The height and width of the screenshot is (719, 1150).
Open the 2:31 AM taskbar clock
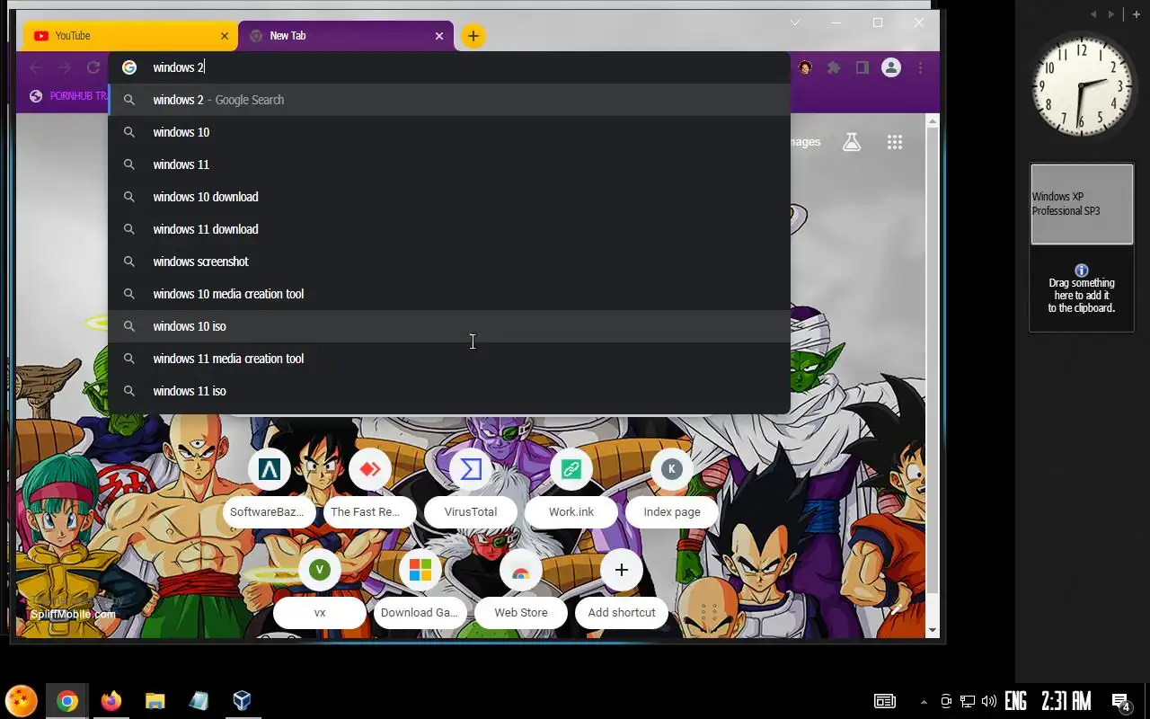[1066, 701]
